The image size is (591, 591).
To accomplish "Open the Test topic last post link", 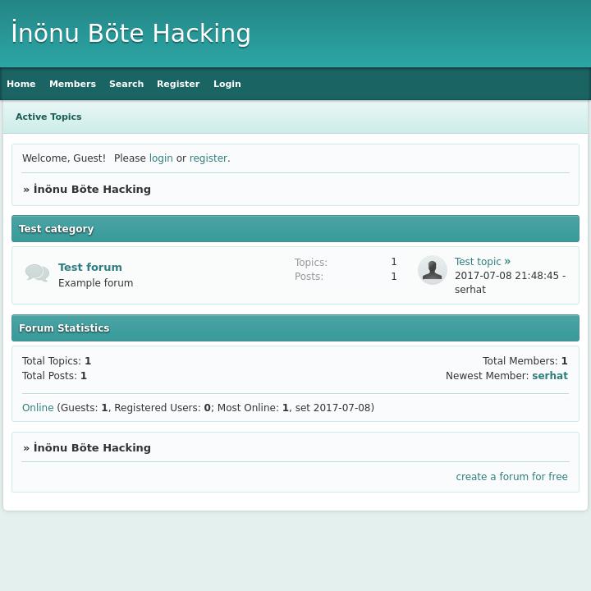I will [x=478, y=262].
